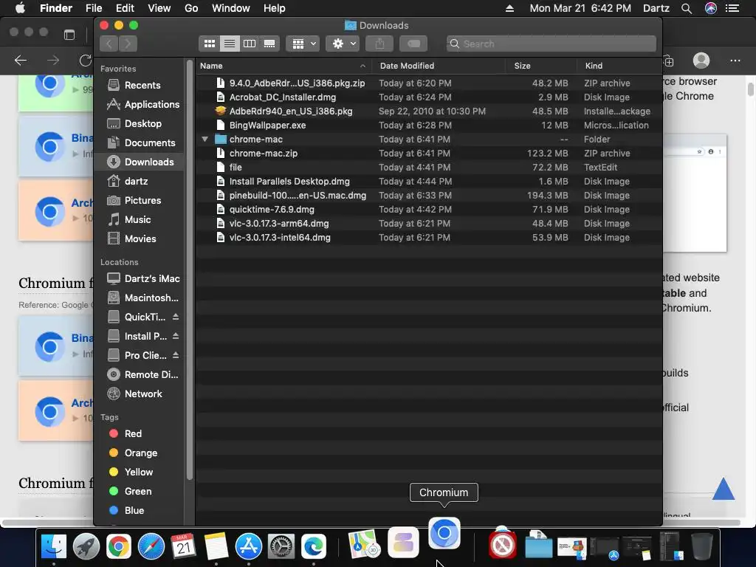Open Google Chrome from the Dock
Viewport: 756px width, 567px height.
(119, 547)
